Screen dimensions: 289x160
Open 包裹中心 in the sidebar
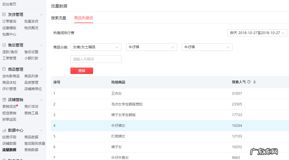point(9,34)
